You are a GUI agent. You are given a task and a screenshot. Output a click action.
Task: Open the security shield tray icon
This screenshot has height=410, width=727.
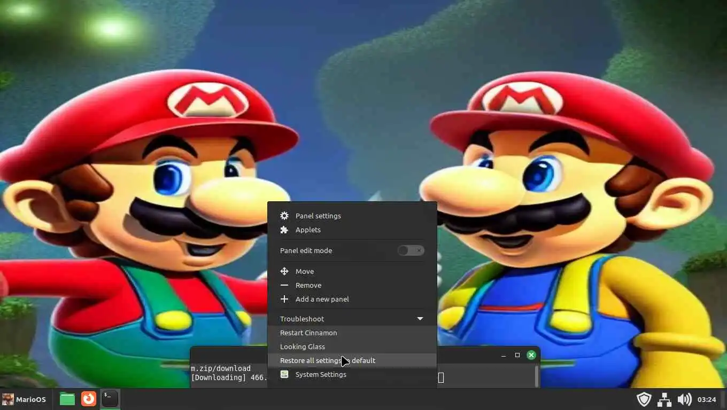tap(644, 399)
